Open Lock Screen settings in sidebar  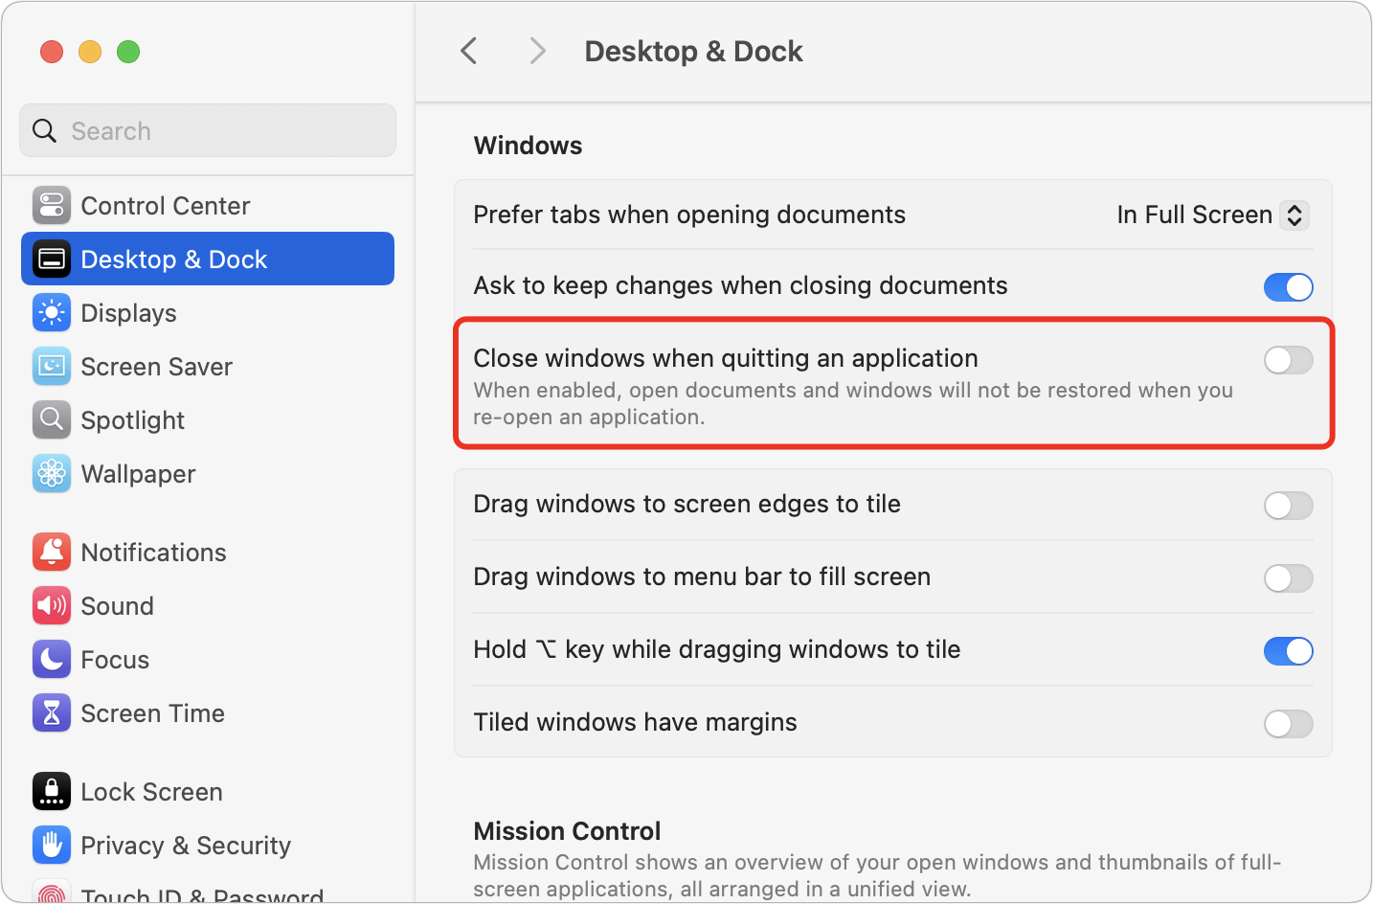pyautogui.click(x=151, y=792)
